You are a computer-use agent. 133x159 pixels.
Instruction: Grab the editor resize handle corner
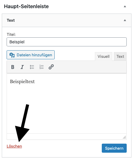124,137
